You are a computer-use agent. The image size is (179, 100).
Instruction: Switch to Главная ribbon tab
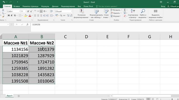[8, 6]
